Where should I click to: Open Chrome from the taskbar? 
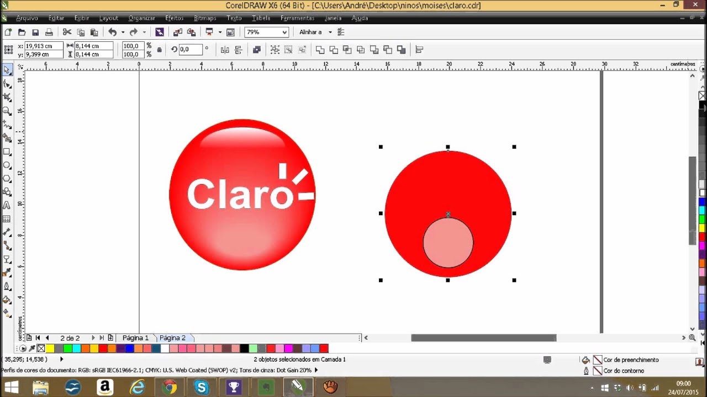(x=170, y=387)
